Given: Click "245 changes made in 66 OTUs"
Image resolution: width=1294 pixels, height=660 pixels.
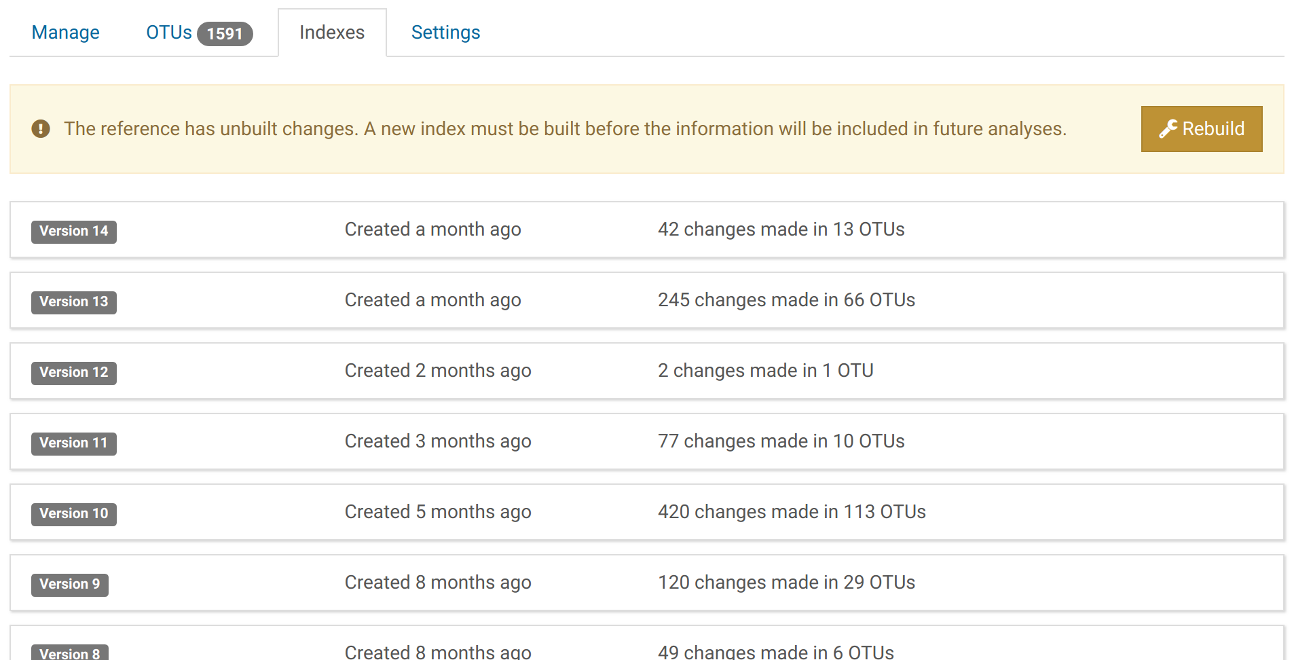Looking at the screenshot, I should pyautogui.click(x=786, y=300).
